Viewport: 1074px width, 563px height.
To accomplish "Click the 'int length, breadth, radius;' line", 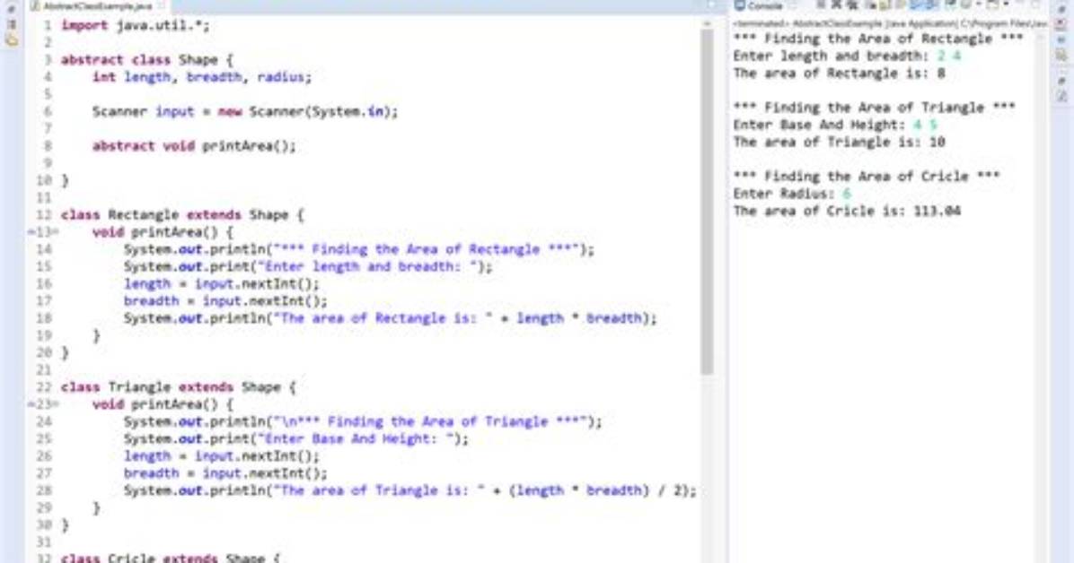I will pos(202,77).
